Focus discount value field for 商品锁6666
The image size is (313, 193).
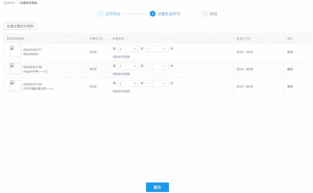[x=157, y=49]
